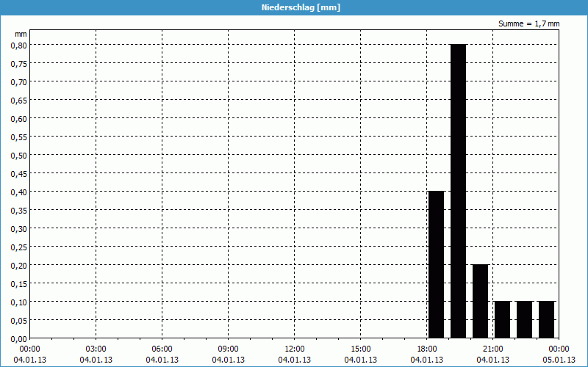Select the 0,15 y-axis value
Viewport: 588px width, 367px height.
coord(19,284)
